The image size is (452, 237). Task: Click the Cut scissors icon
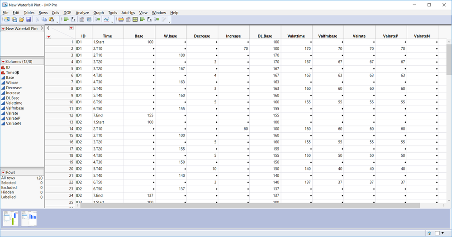(37, 19)
